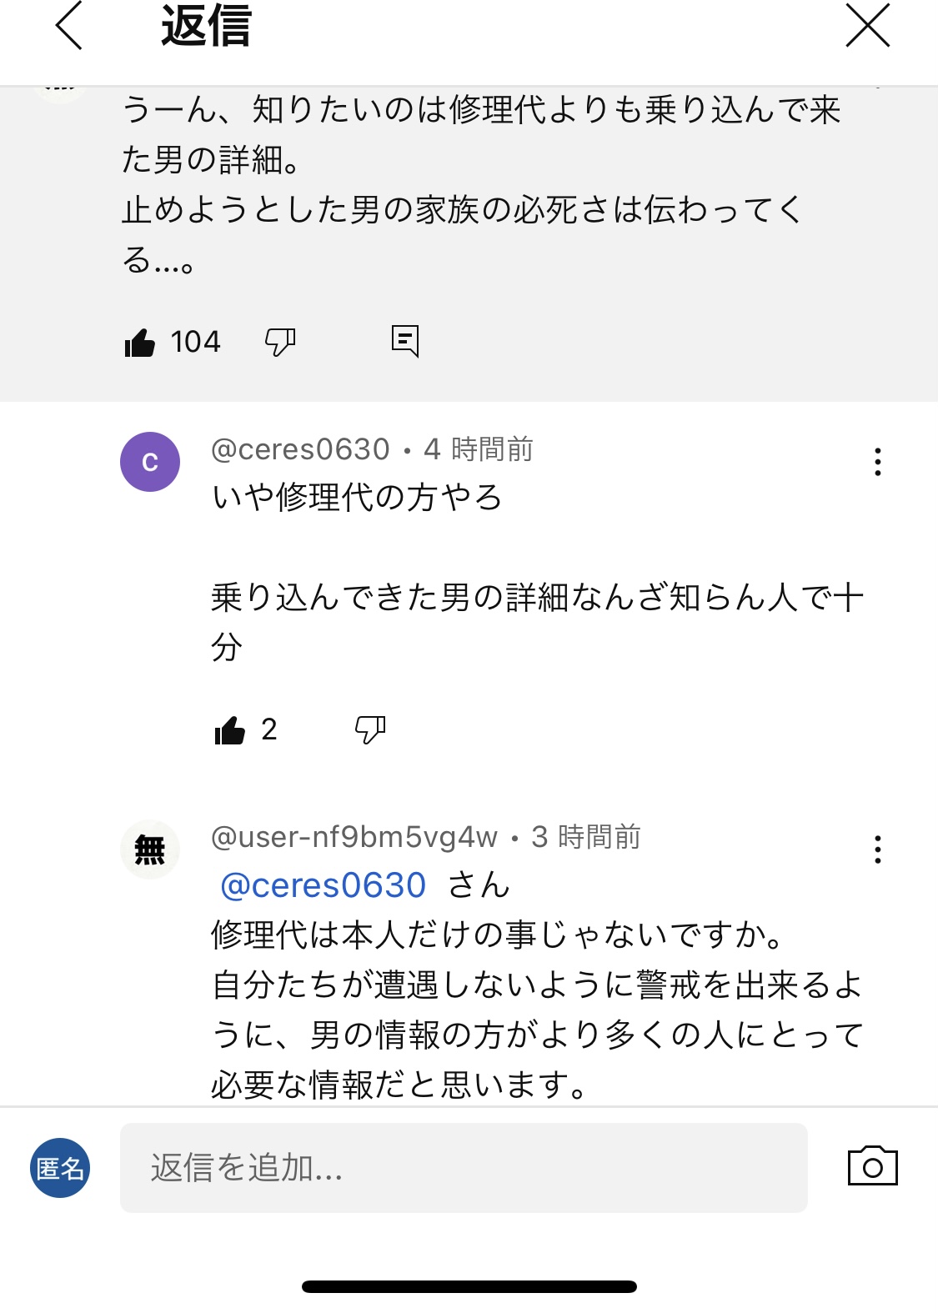
Task: Close the 返信 replies panel
Action: tap(868, 25)
